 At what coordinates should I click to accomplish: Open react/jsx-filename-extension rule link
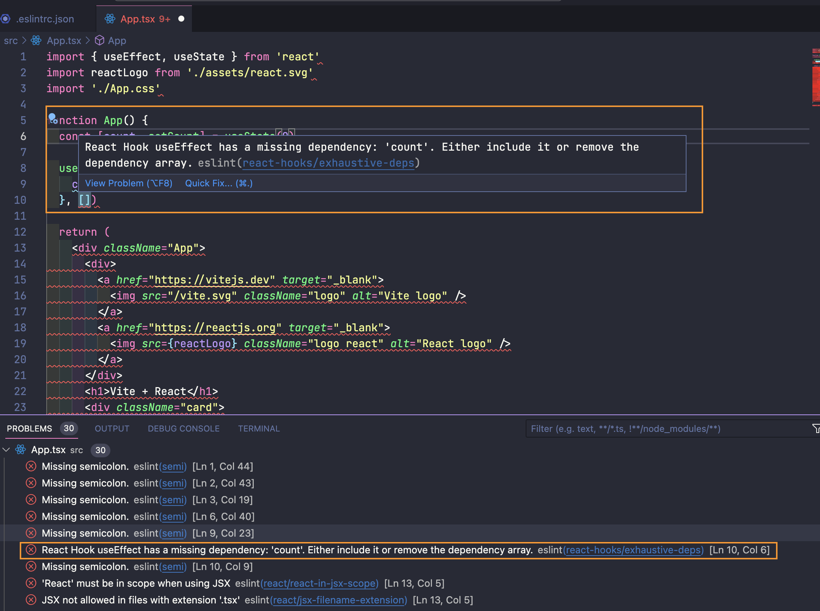tap(339, 600)
